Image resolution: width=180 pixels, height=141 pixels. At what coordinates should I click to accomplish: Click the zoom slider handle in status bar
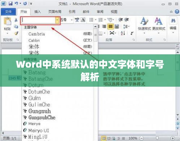coord(157,138)
